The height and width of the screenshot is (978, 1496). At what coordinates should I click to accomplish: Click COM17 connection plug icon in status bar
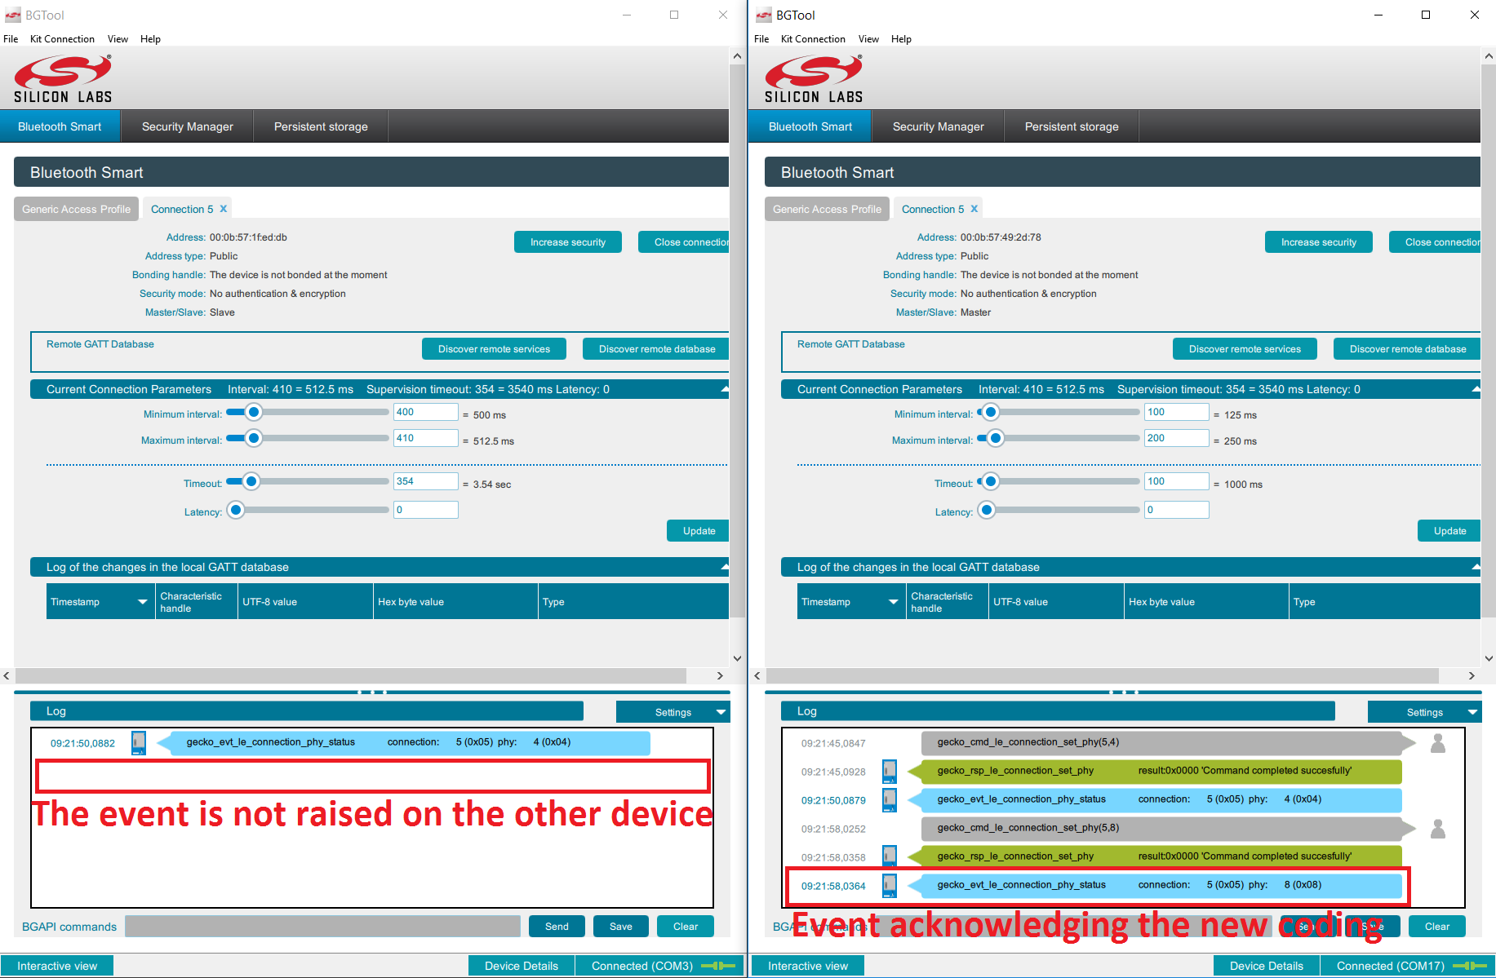(1469, 966)
